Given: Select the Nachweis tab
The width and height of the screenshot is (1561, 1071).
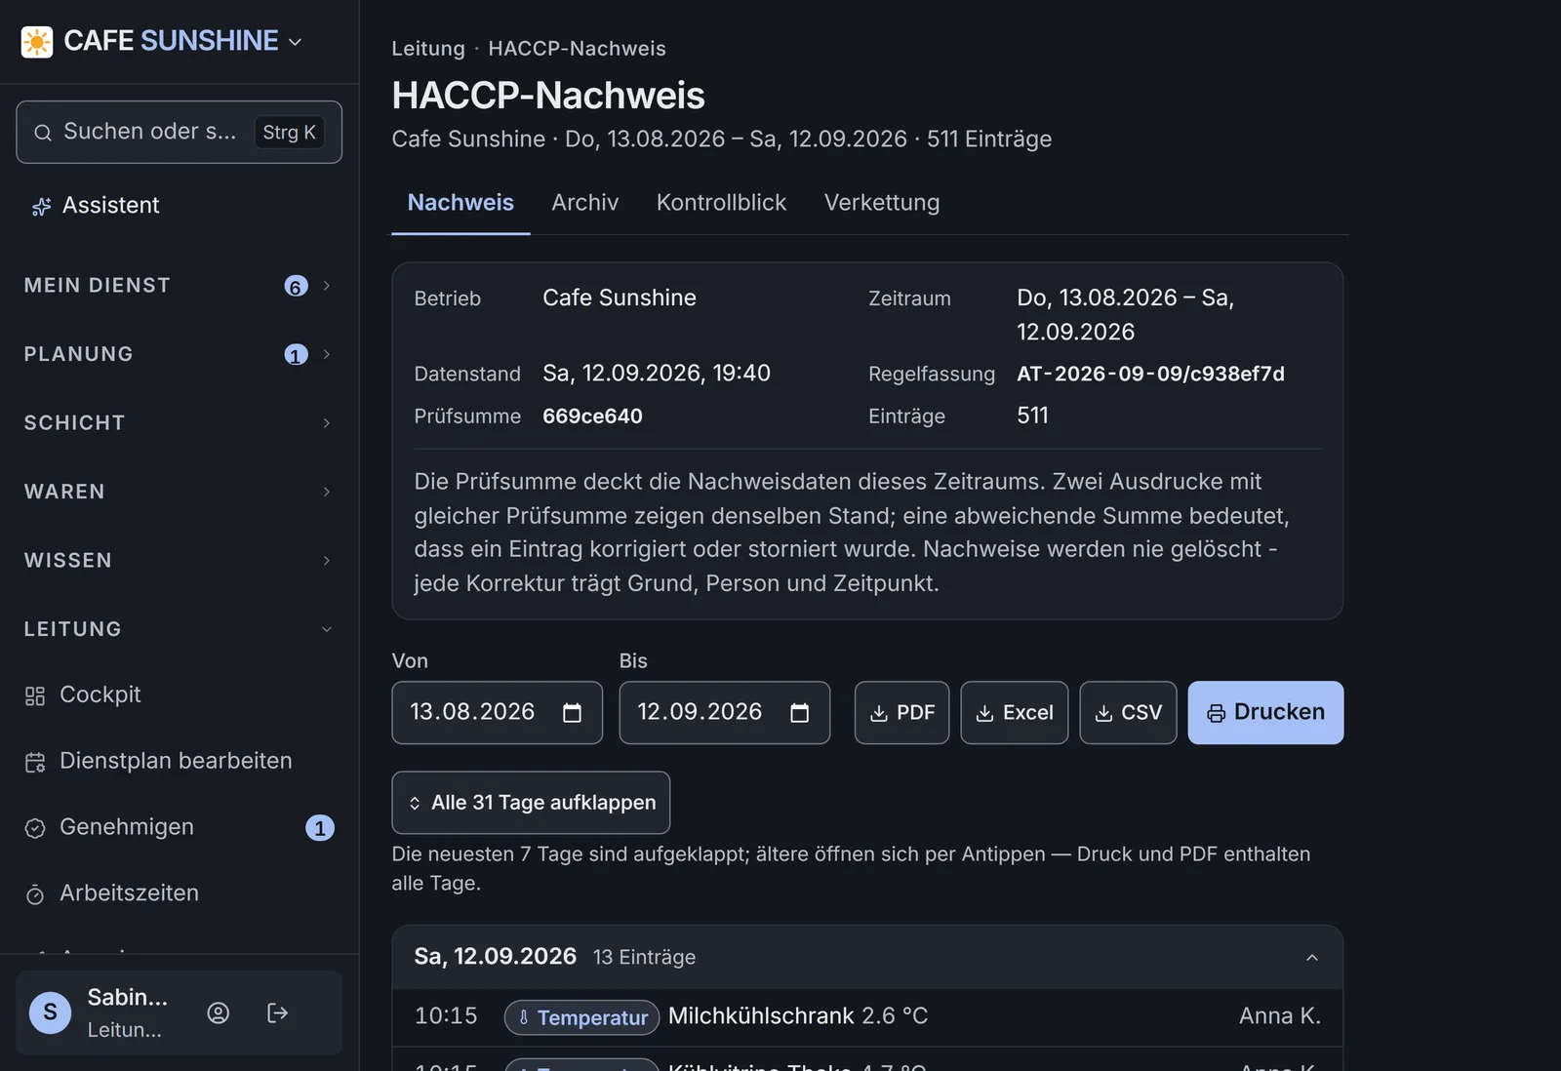Looking at the screenshot, I should [460, 203].
